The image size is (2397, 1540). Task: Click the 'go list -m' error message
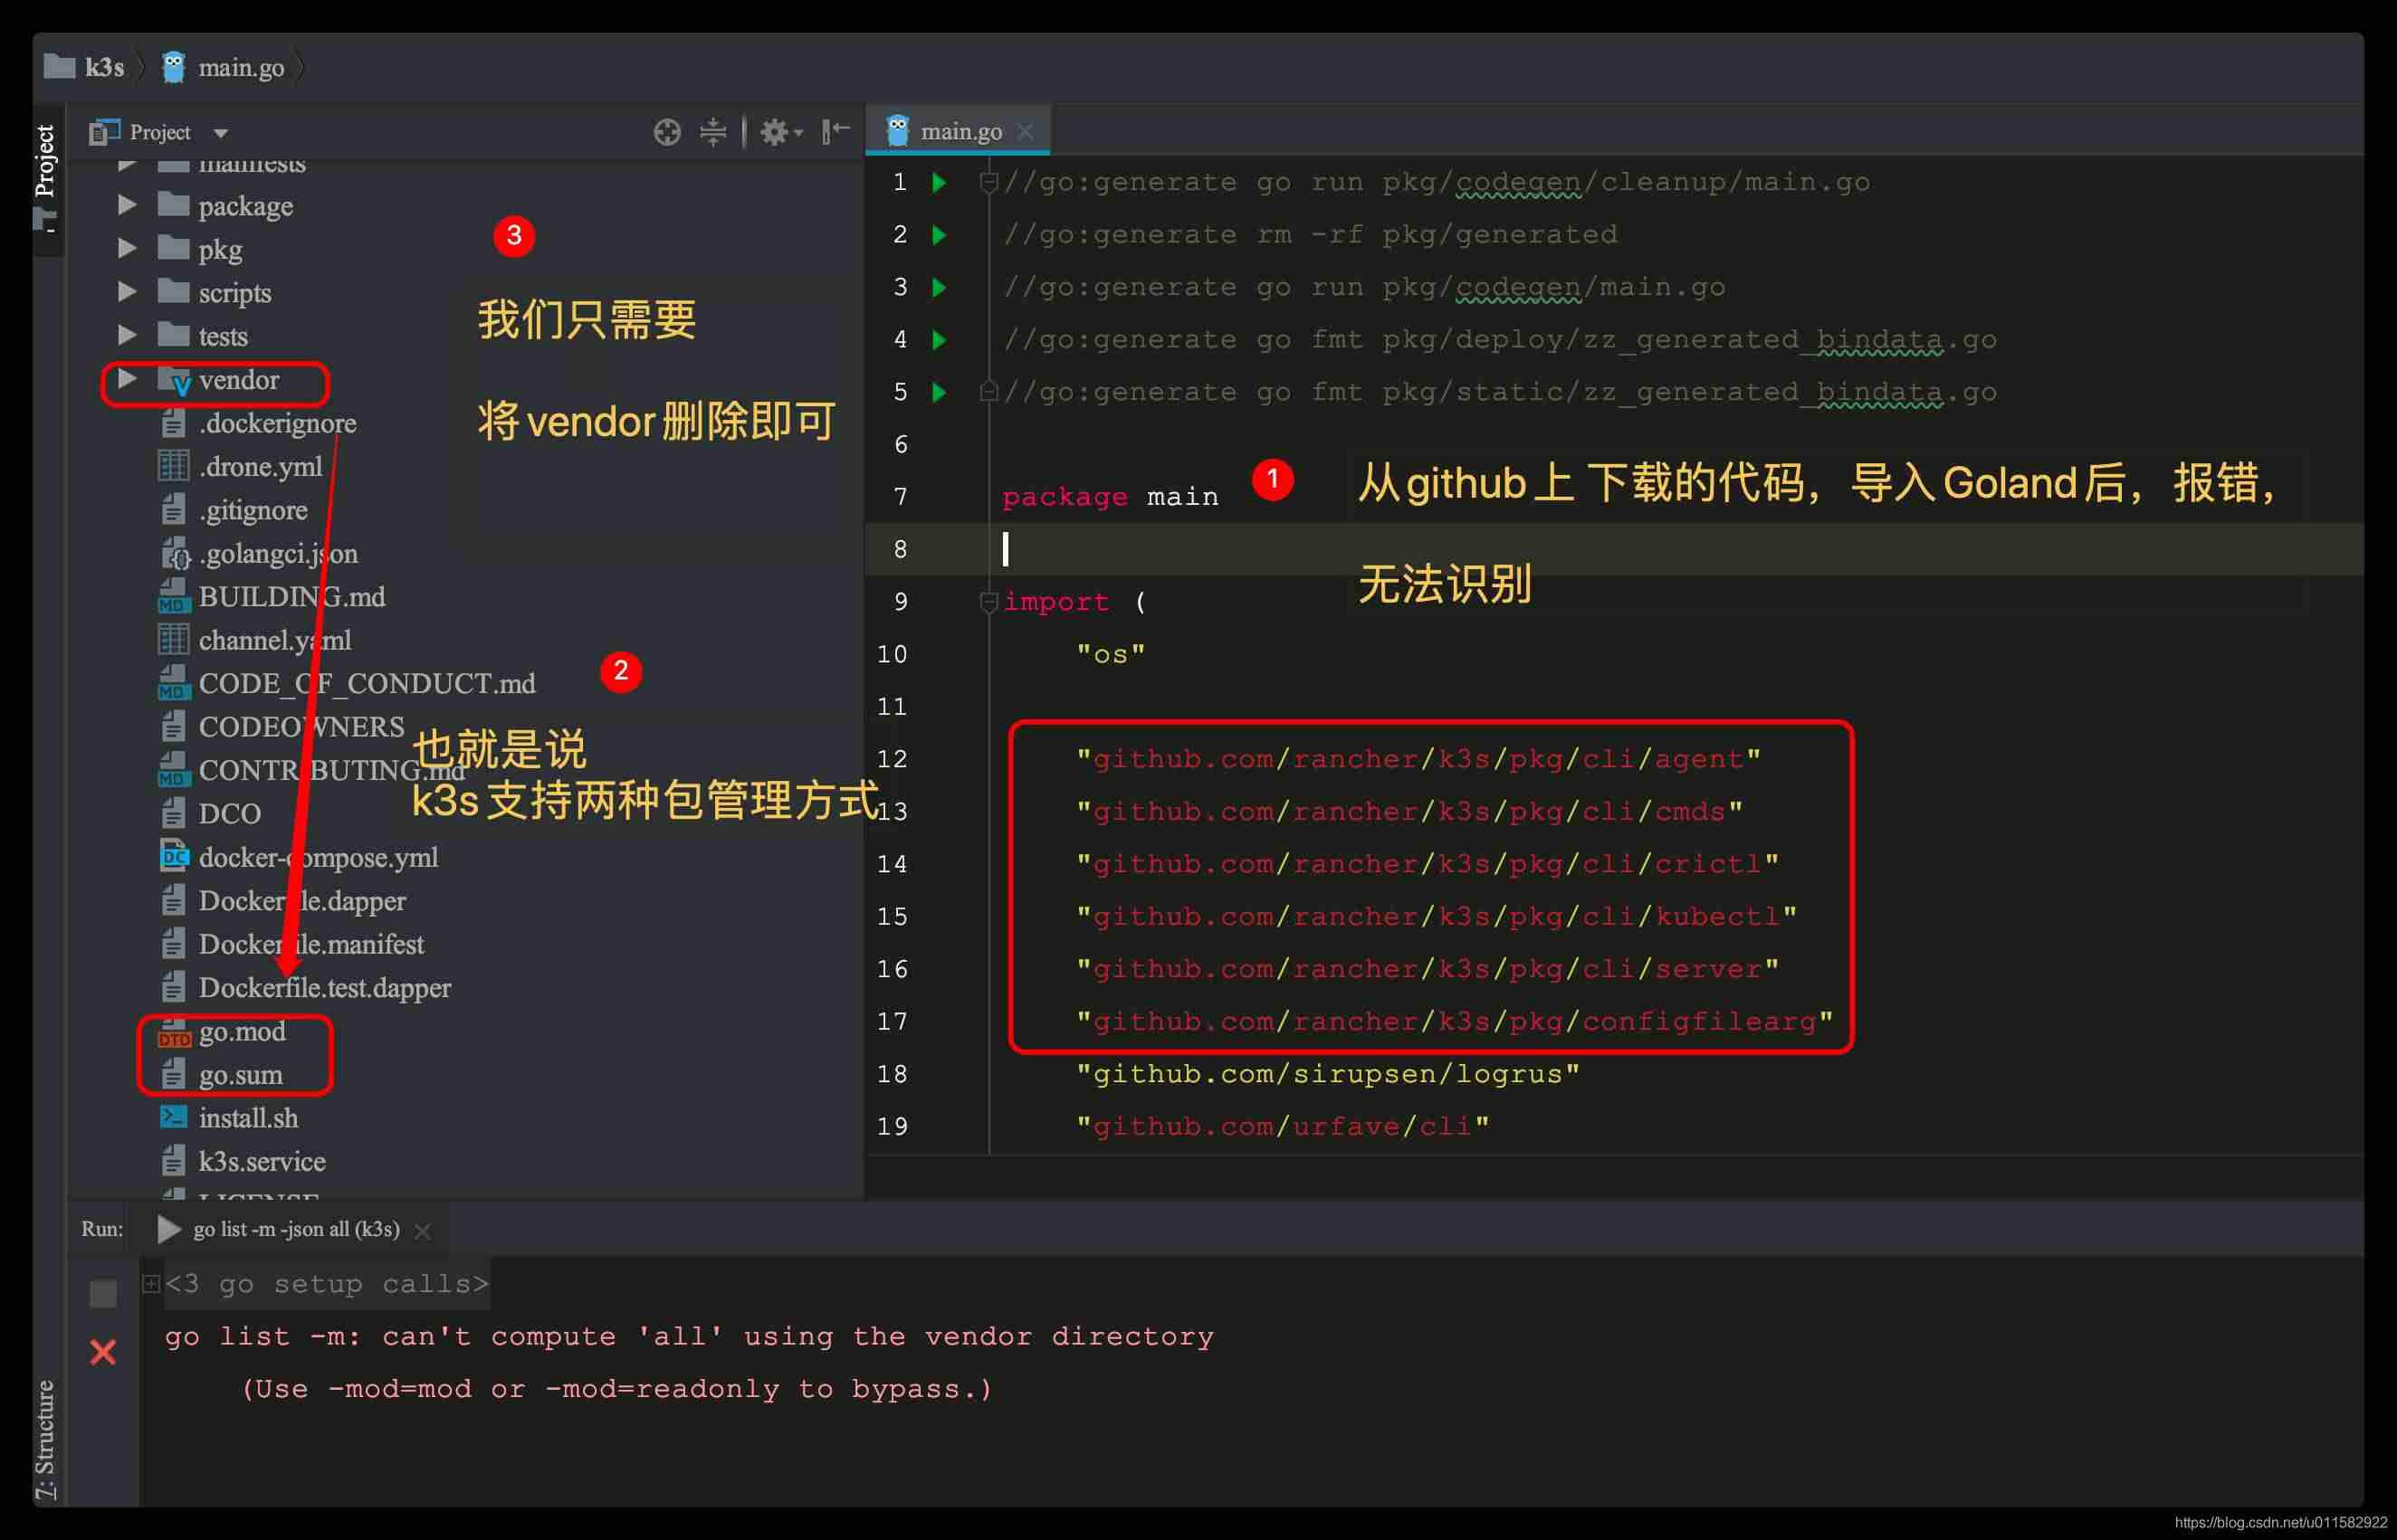[x=689, y=1336]
